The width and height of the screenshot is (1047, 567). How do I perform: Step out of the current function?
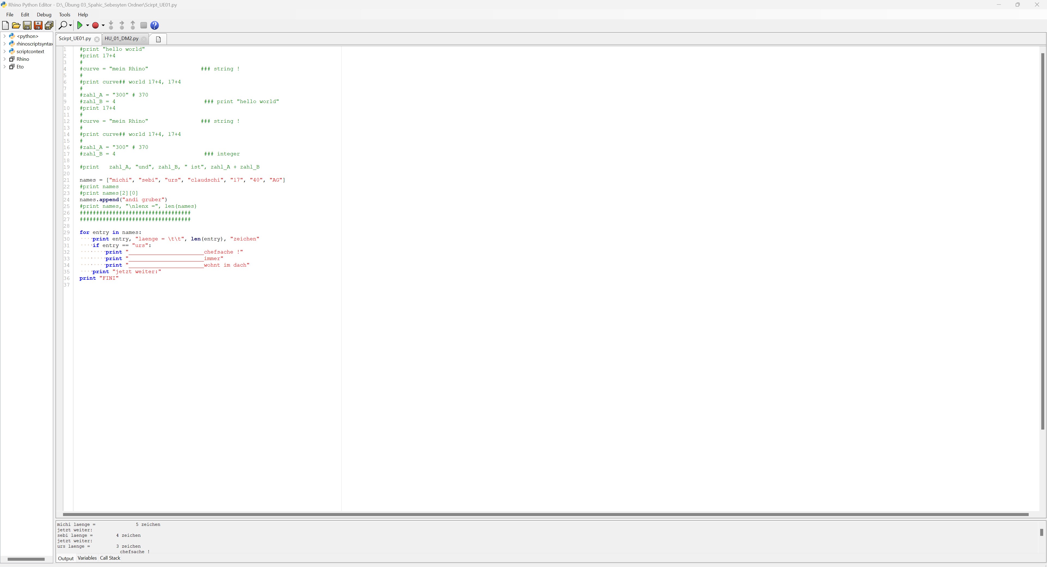[133, 25]
